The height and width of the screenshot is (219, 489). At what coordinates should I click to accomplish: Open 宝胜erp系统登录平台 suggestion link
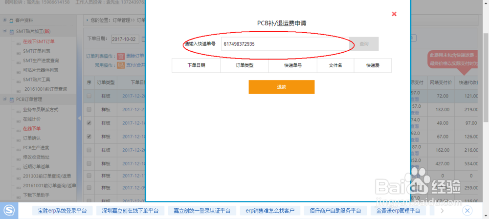pyautogui.click(x=63, y=211)
